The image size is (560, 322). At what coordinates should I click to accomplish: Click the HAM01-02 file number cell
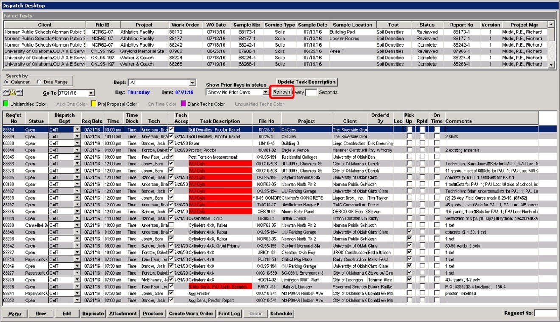267,150
